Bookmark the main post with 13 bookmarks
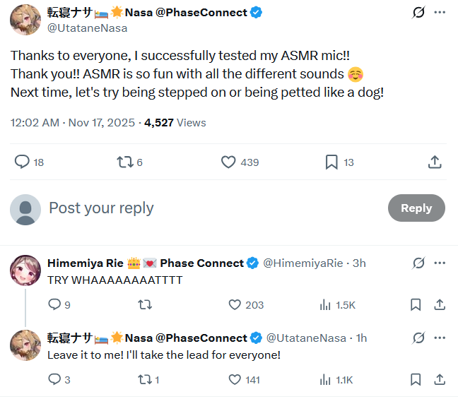This screenshot has width=458, height=399. pos(331,162)
